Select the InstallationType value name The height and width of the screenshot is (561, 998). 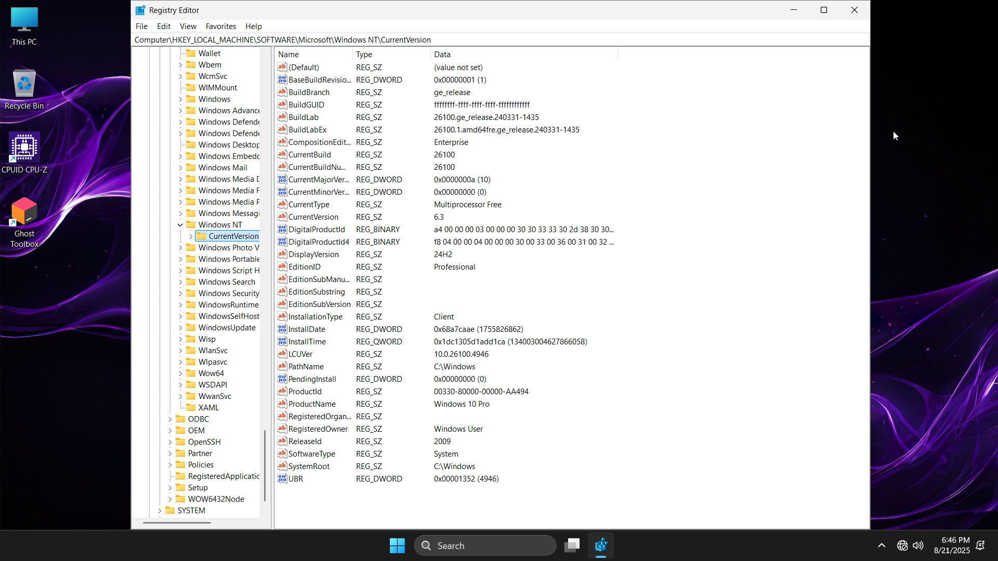316,316
